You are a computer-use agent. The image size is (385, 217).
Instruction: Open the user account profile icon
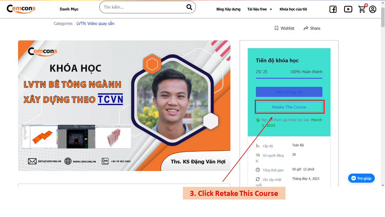click(373, 9)
